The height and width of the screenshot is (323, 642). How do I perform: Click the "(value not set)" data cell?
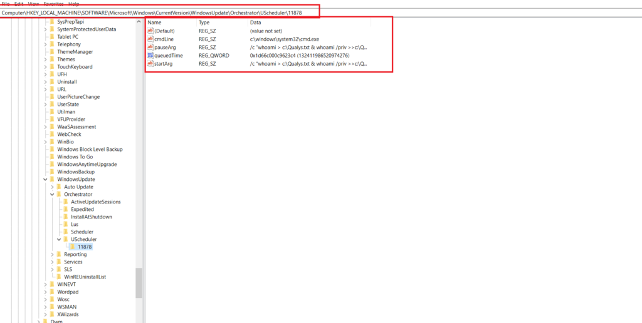(266, 31)
